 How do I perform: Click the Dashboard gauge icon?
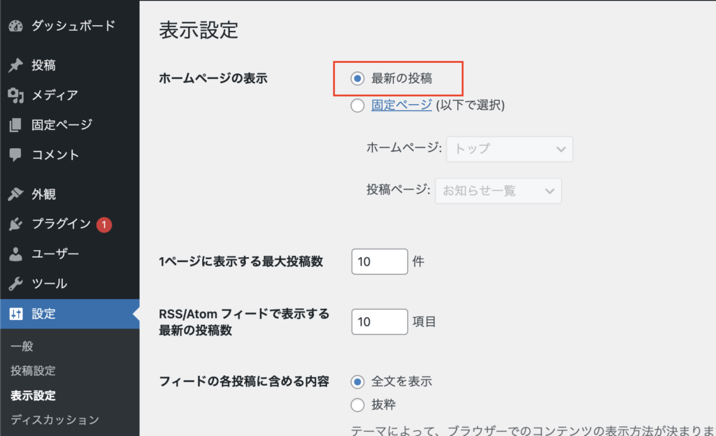[x=16, y=27]
